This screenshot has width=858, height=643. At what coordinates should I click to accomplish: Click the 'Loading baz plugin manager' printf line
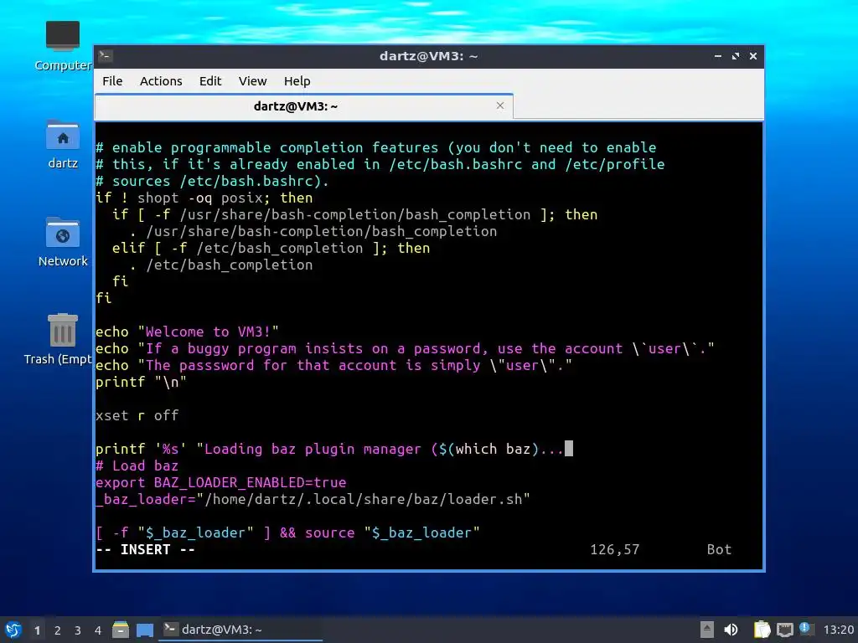pos(333,449)
